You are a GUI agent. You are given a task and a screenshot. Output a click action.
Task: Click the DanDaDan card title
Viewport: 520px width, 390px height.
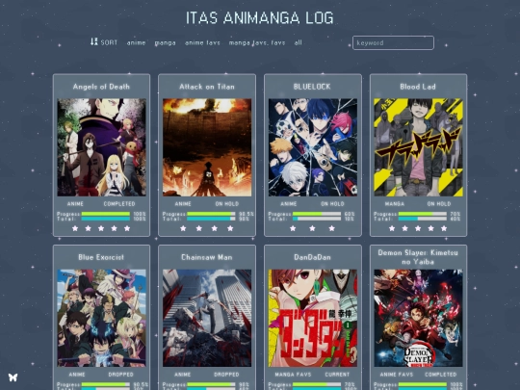(312, 257)
